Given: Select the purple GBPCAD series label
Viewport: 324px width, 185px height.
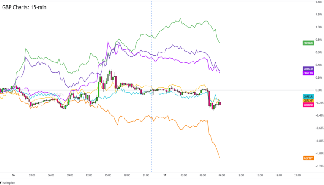Looking at the screenshot, I should tap(308, 73).
